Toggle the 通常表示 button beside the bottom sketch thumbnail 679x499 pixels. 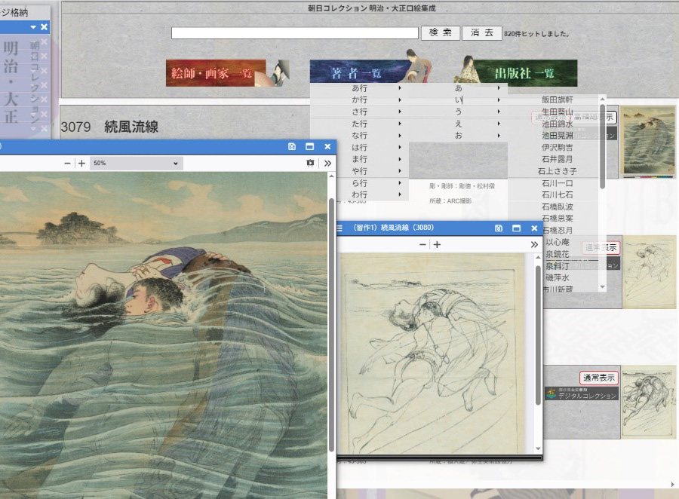coord(599,378)
